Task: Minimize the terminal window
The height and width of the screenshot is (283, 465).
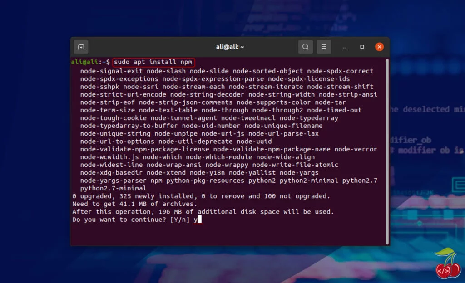Action: tap(345, 47)
